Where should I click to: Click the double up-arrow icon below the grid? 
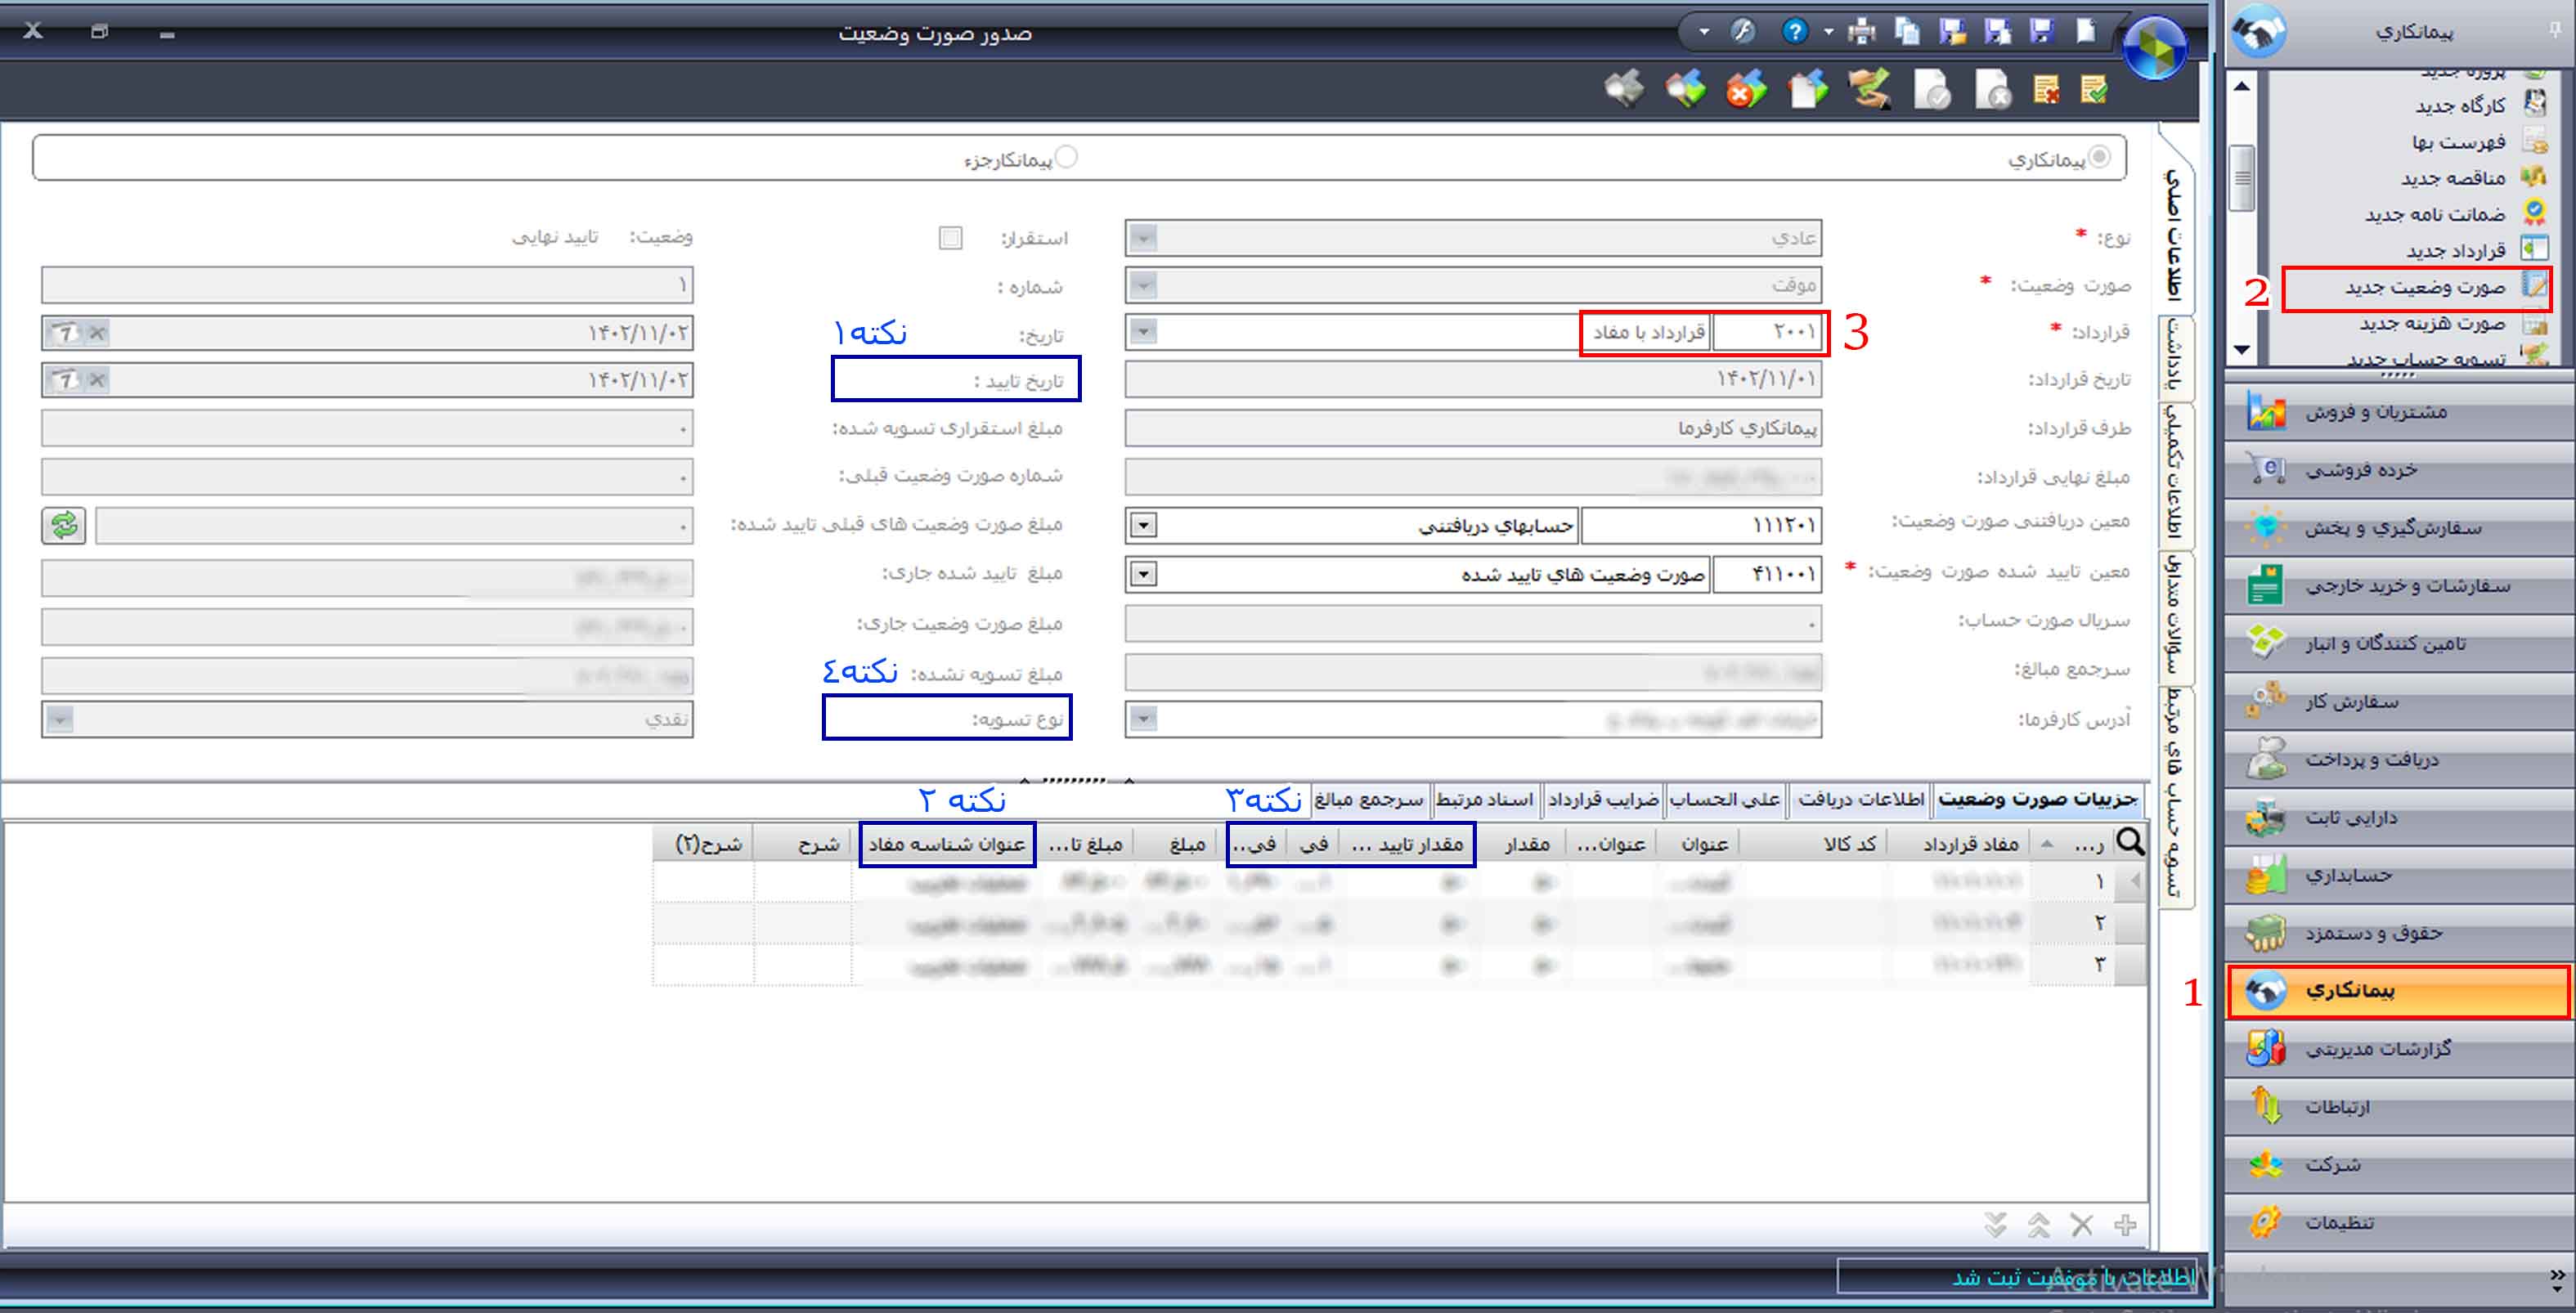[2039, 1225]
